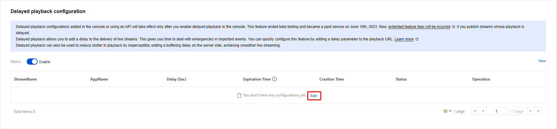Click the Operation column header
Image resolution: width=557 pixels, height=129 pixels.
click(x=481, y=79)
